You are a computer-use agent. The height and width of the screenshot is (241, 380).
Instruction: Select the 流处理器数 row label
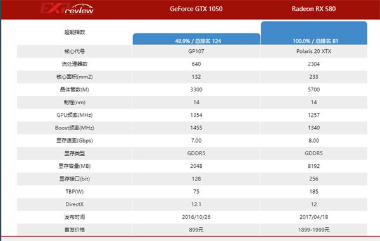(75, 64)
